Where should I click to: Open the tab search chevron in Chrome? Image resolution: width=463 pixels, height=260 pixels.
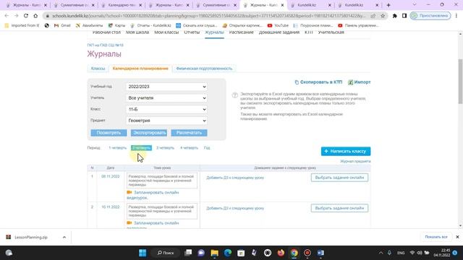pos(415,5)
